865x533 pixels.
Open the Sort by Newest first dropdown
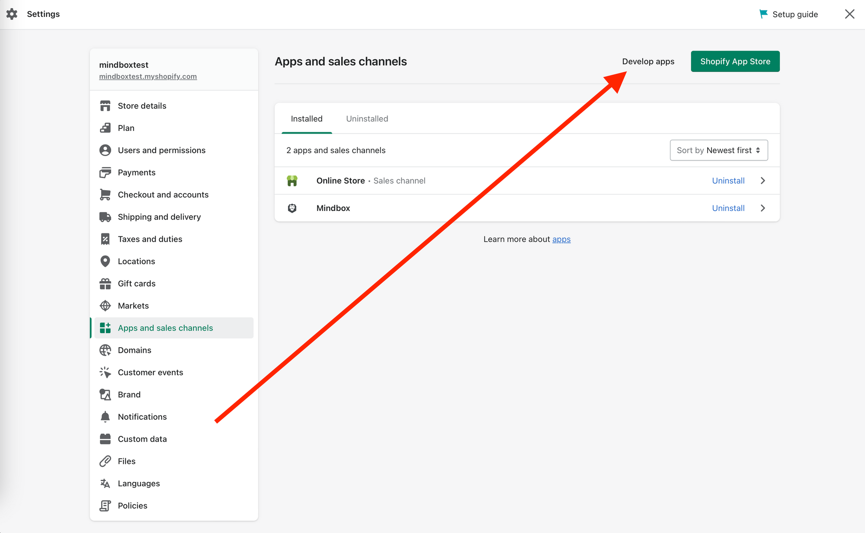click(x=719, y=150)
